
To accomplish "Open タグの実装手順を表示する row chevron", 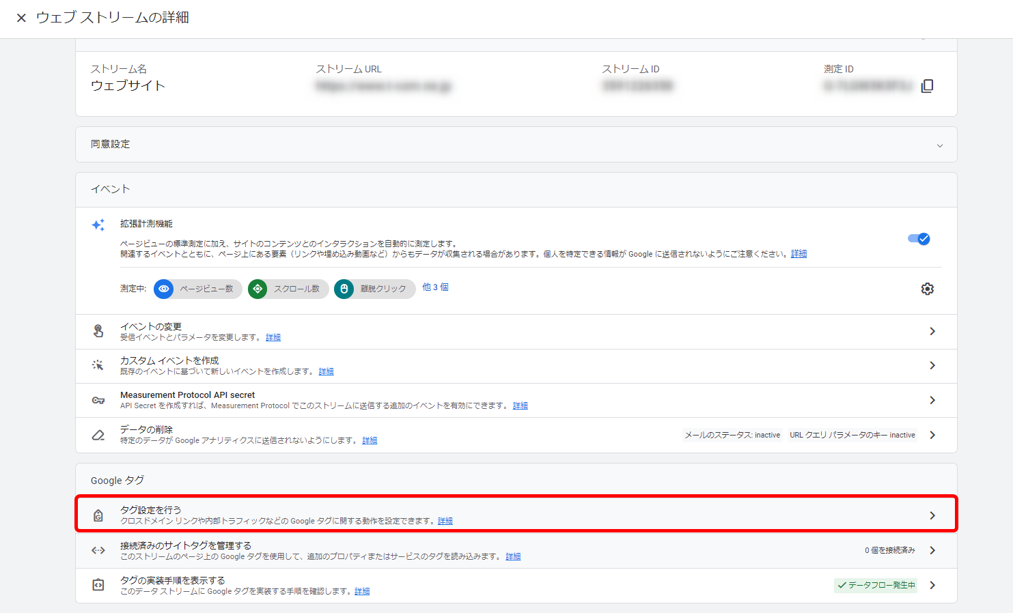I will click(x=932, y=585).
